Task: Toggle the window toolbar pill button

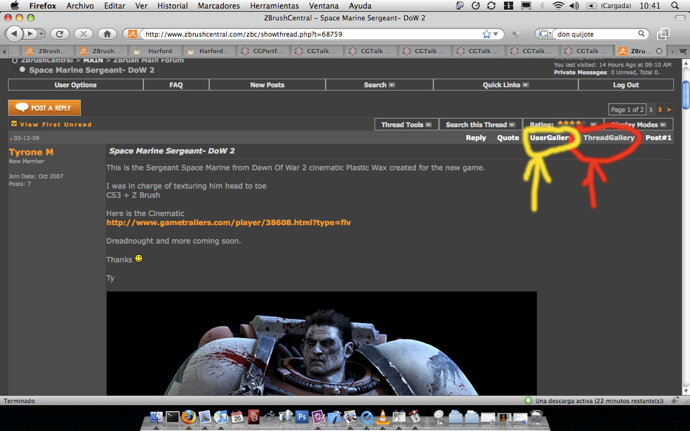Action: coord(680,18)
